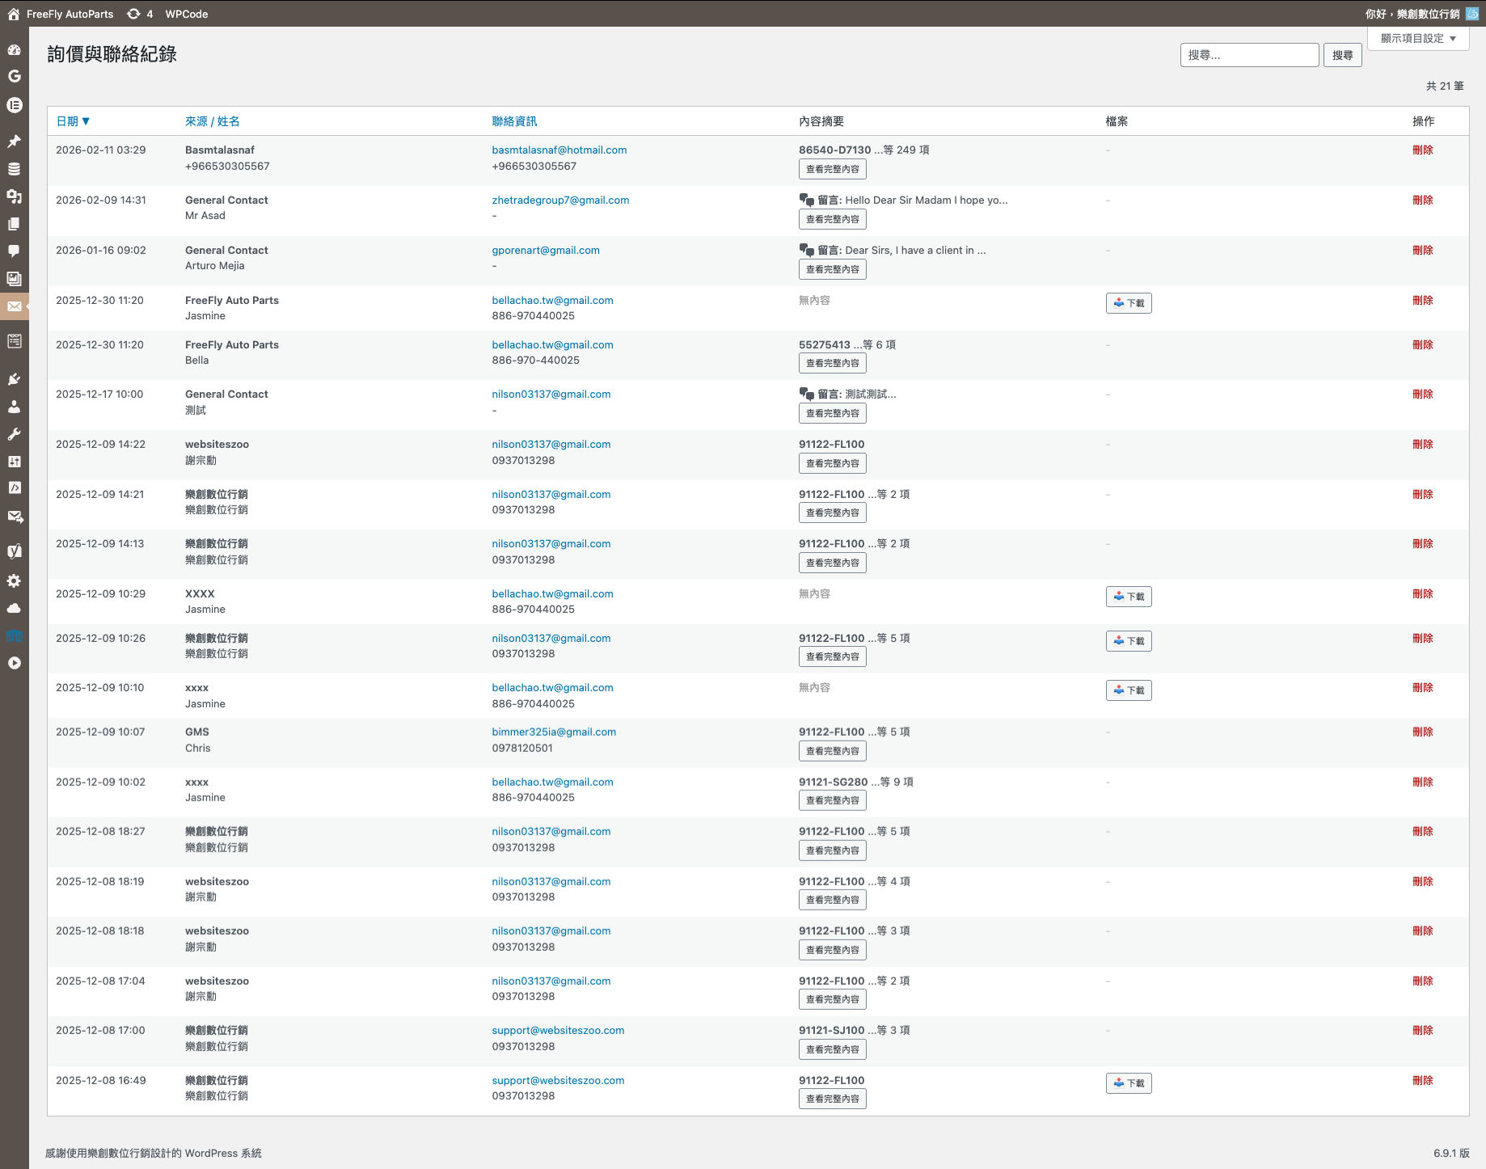Download the file for 2025-12-09 10:29 entry
Viewport: 1486px width, 1169px height.
coord(1129,597)
